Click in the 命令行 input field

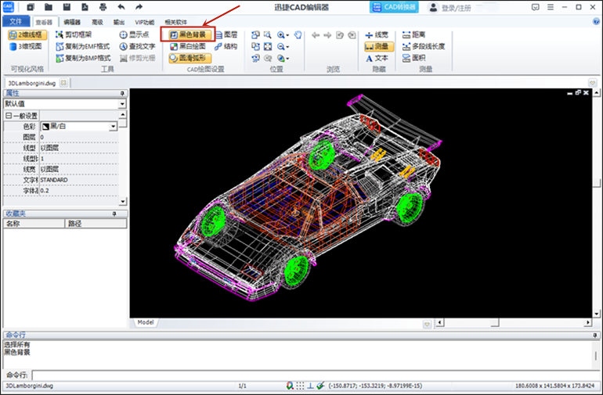(x=313, y=375)
